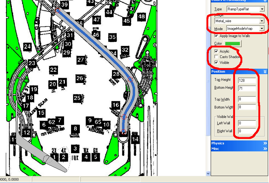Toggle the Acrylic checkbox
269x183 pixels.
pos(216,51)
